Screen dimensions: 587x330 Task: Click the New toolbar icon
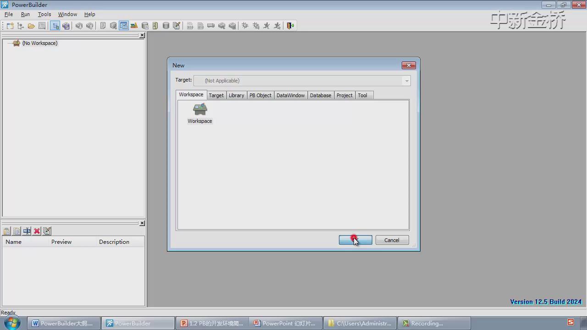click(x=10, y=26)
